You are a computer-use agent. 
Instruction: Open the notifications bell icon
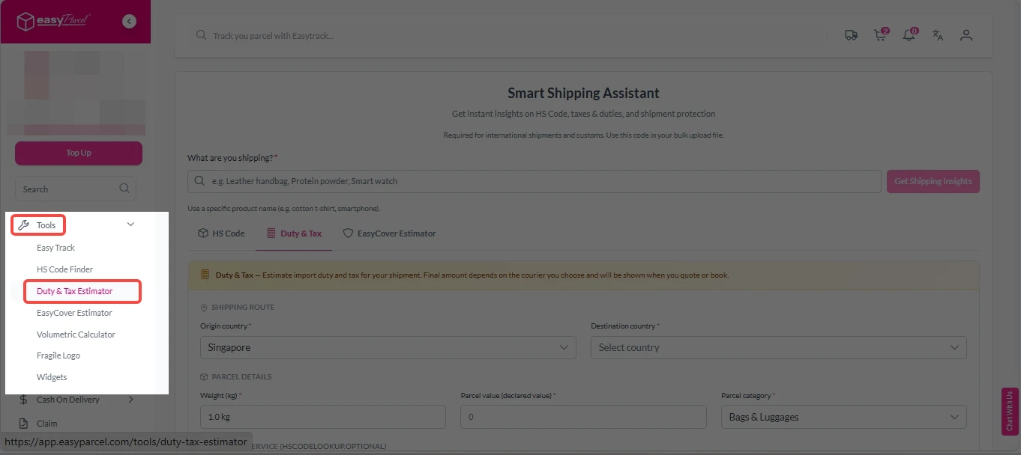(x=909, y=35)
